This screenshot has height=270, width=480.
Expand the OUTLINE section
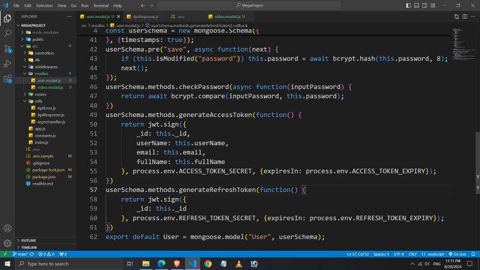28,240
